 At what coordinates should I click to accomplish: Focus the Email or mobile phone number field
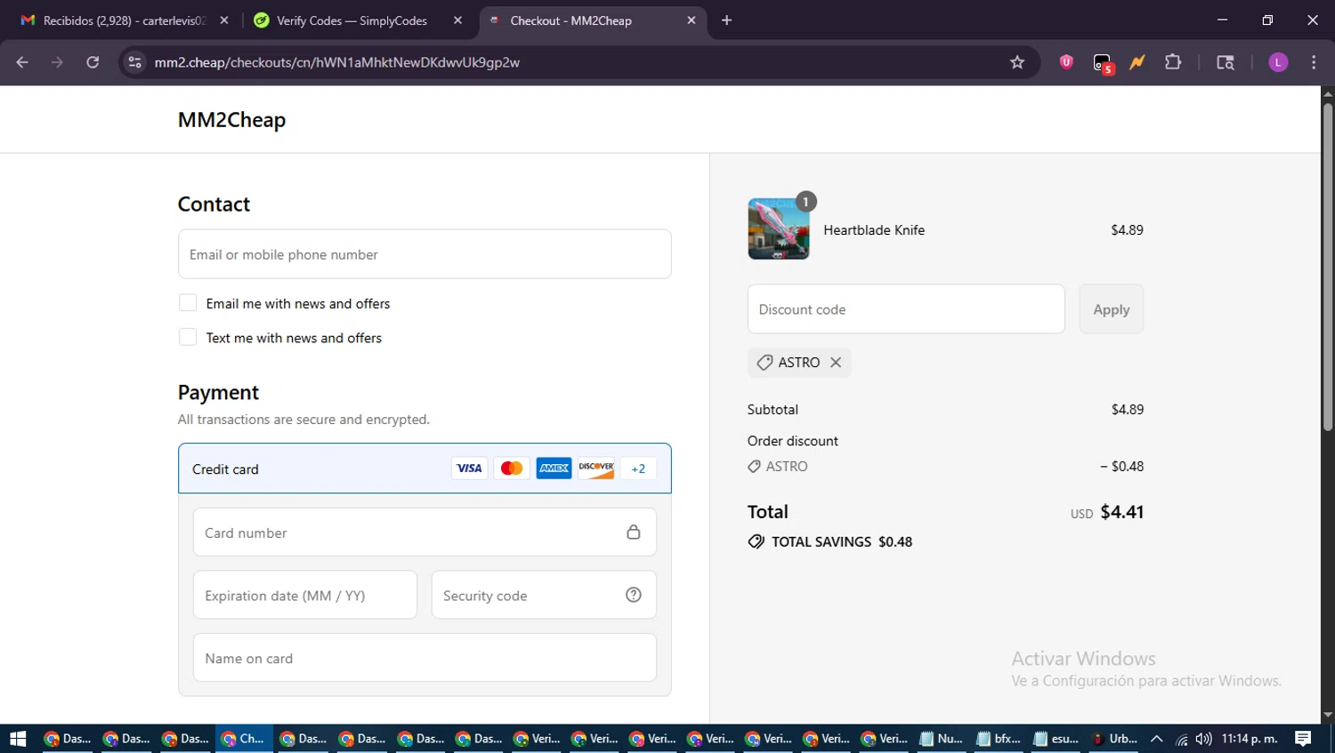point(425,254)
